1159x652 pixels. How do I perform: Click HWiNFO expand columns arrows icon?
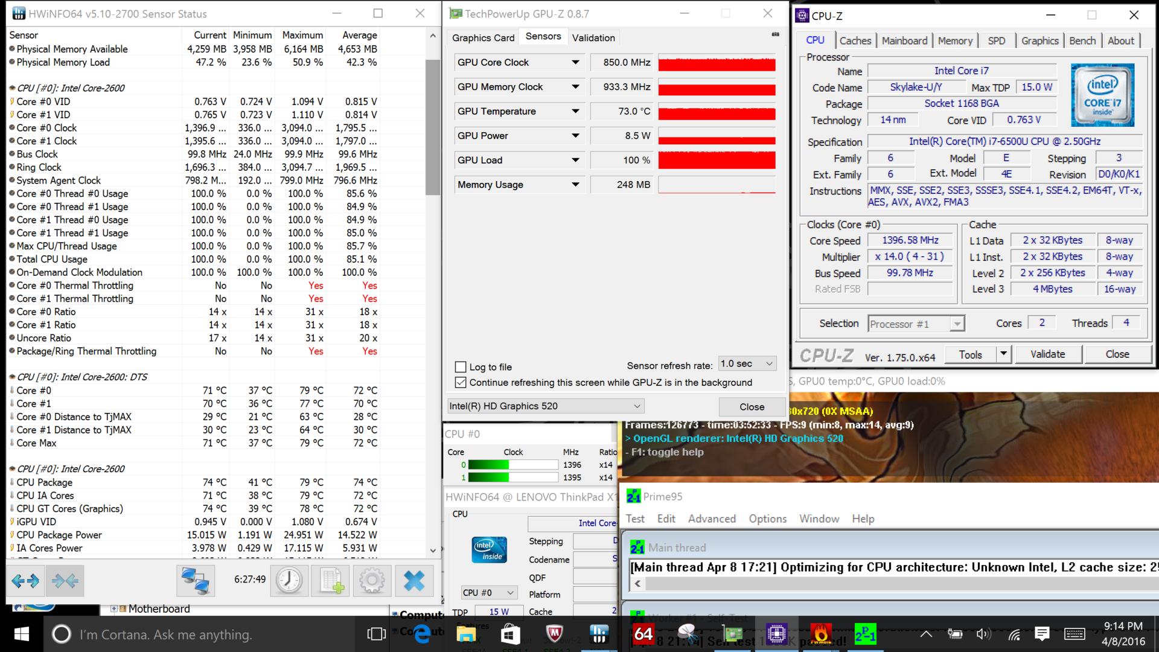click(25, 581)
